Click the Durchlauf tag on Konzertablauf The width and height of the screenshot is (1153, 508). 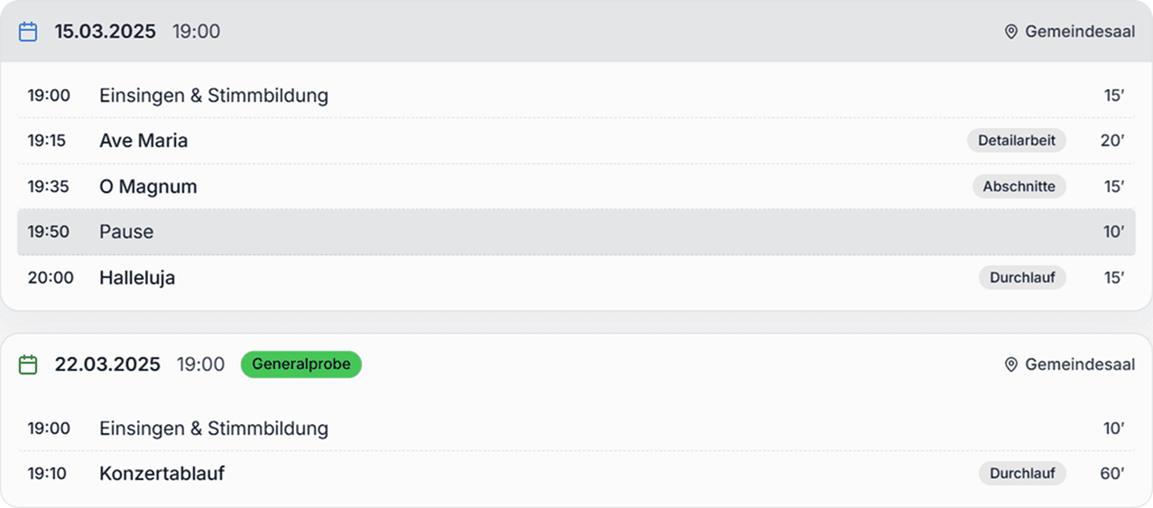click(x=1022, y=473)
